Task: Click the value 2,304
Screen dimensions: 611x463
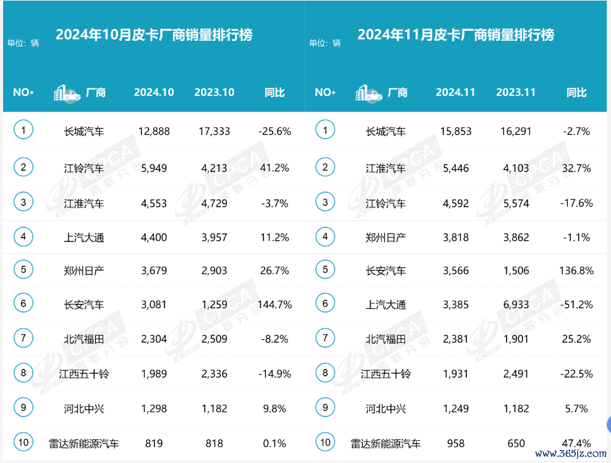Action: (154, 339)
